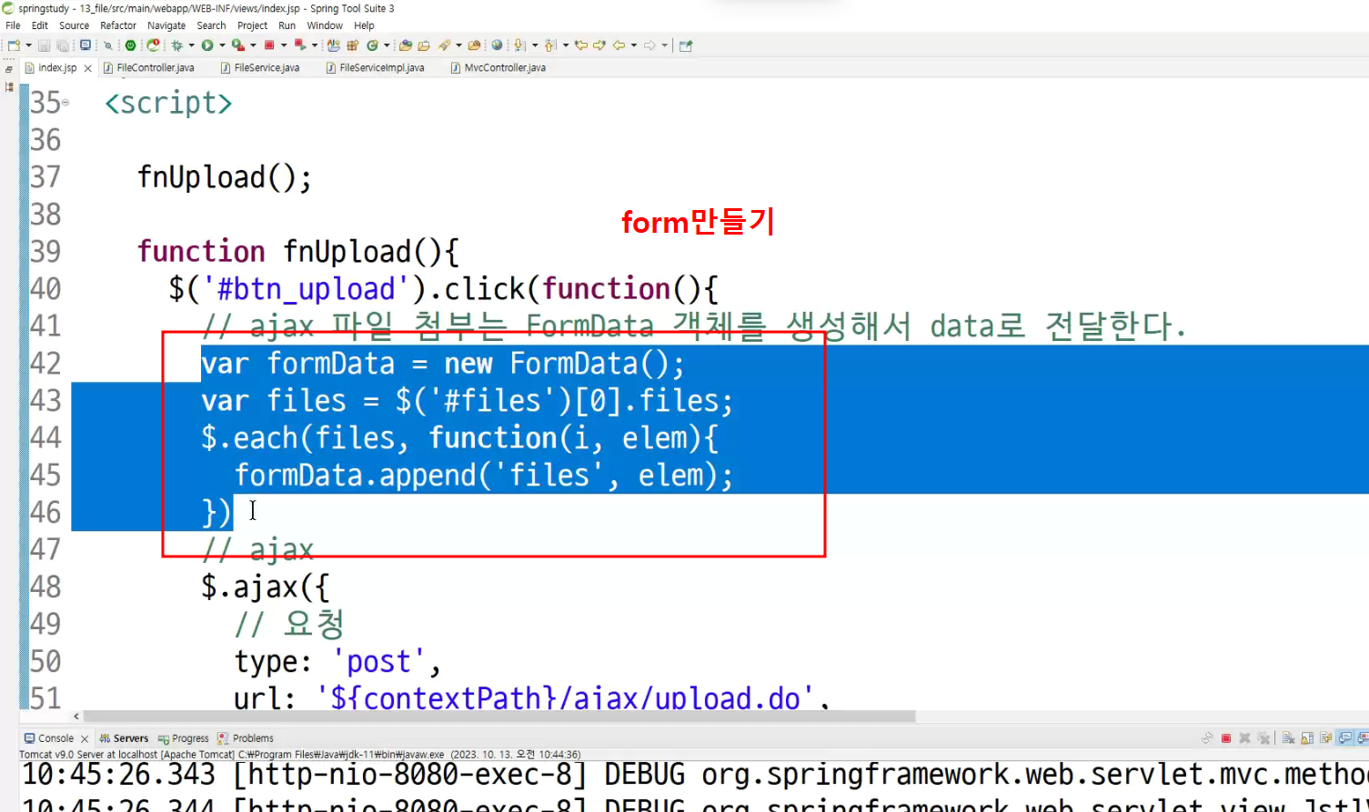Toggle the Word Wrap icon in Console
This screenshot has width=1369, height=812.
1326,738
